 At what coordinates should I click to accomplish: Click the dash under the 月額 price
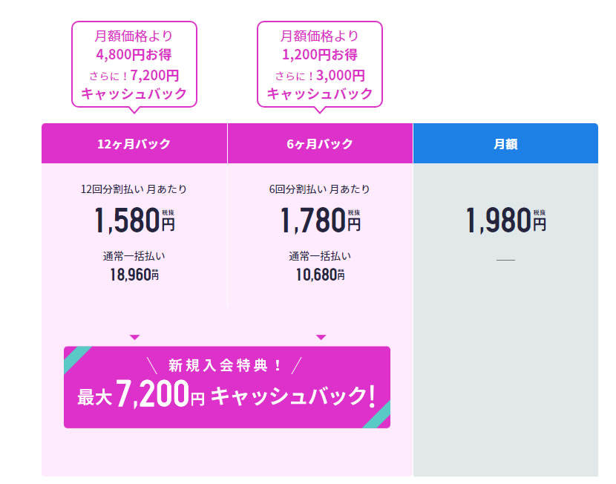pyautogui.click(x=505, y=260)
